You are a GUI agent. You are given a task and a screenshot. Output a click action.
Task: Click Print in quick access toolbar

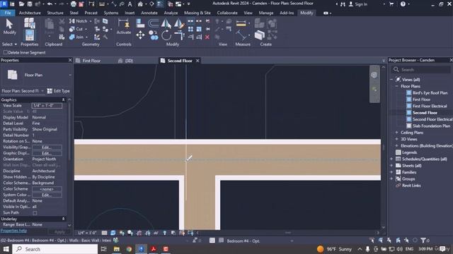click(x=74, y=4)
